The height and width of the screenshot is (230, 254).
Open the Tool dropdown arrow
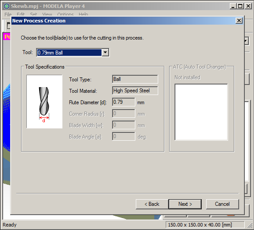pyautogui.click(x=105, y=52)
